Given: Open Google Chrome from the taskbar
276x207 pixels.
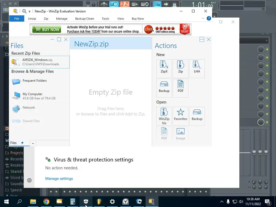Looking at the screenshot, I should click(x=46, y=202).
